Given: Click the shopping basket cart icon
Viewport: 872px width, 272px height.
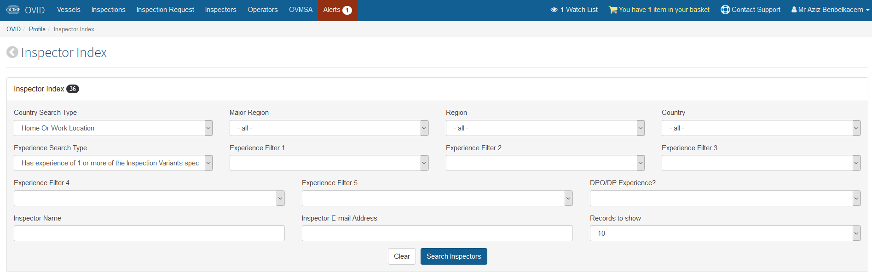Looking at the screenshot, I should click(x=613, y=10).
